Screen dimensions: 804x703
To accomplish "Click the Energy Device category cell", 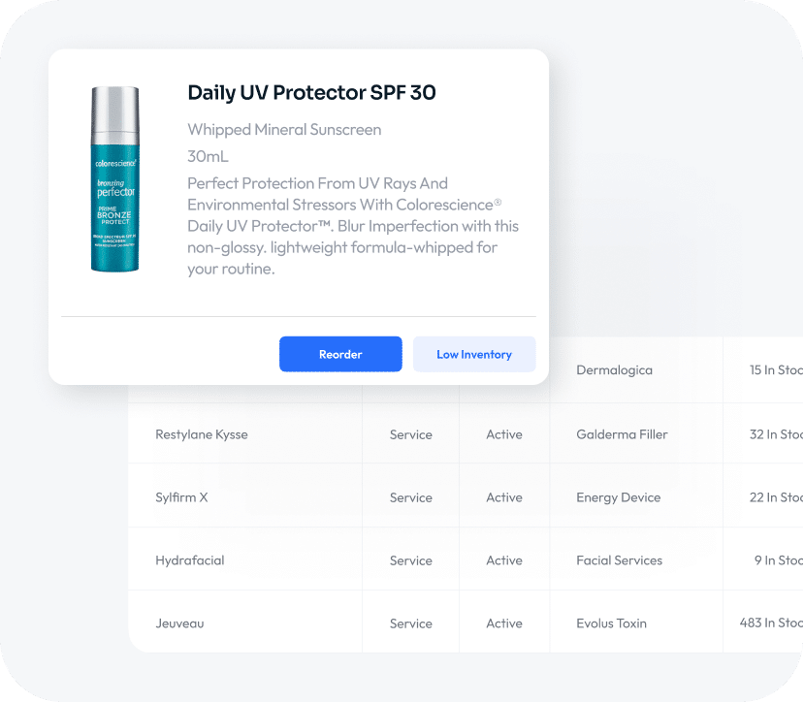I will point(618,497).
